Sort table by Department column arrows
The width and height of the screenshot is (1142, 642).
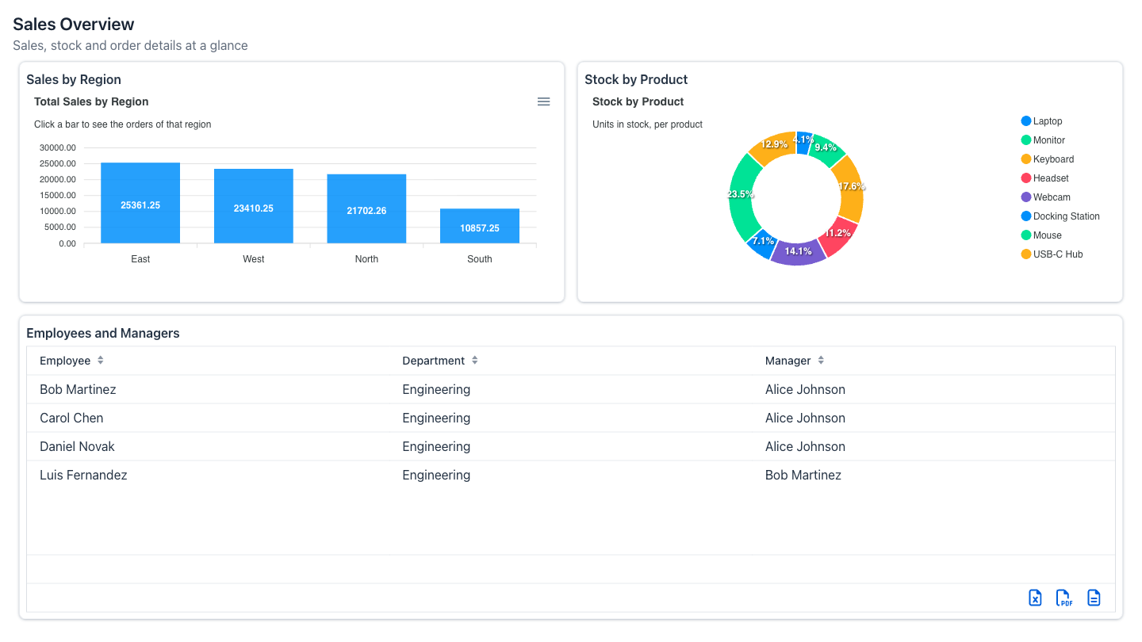tap(474, 360)
